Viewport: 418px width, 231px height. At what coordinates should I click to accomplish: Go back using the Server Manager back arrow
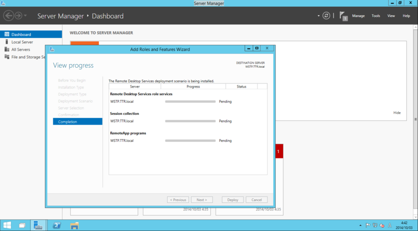(x=8, y=16)
